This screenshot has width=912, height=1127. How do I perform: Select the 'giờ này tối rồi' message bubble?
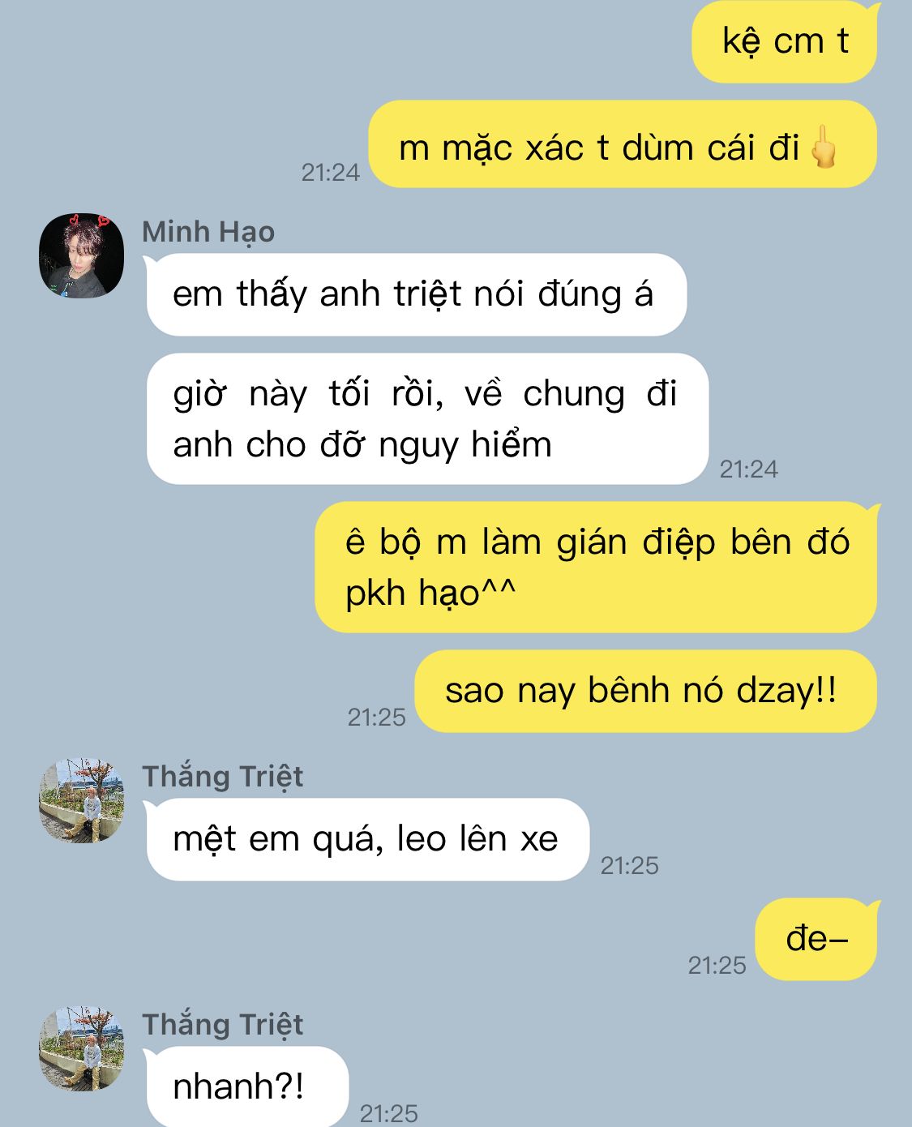tap(426, 419)
